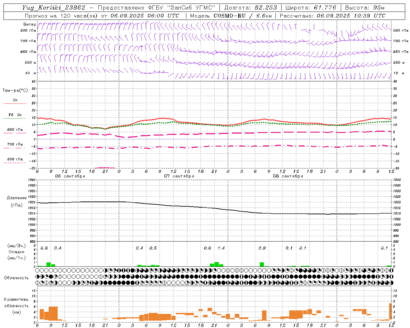Select the Высота: 95м field
The width and height of the screenshot is (410, 328).
coord(365,8)
